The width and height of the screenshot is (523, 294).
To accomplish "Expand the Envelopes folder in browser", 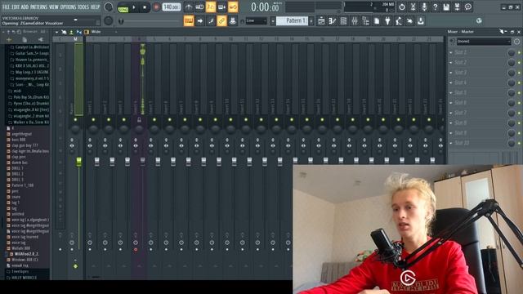I will pos(20,272).
